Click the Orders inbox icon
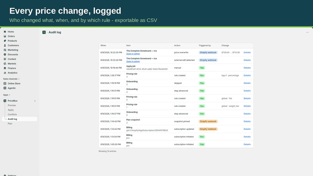Viewport: 313px width, 176px height. 5,36
